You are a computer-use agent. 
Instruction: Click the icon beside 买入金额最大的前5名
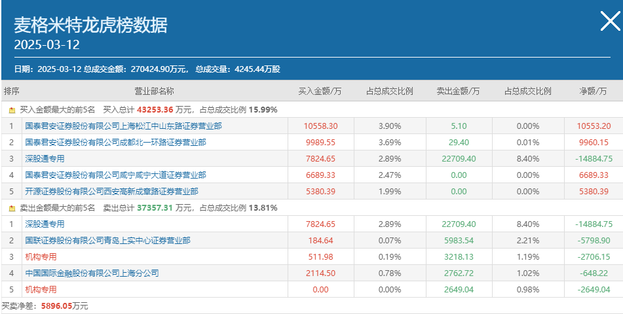coord(12,110)
